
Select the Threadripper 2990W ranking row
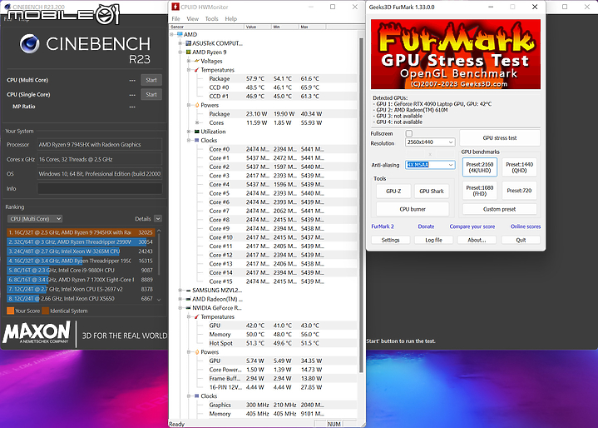(81, 241)
